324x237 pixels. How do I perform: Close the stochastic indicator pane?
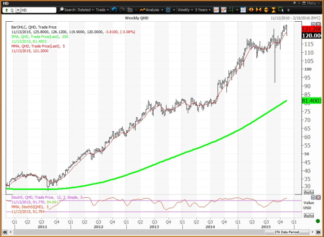tap(318, 198)
